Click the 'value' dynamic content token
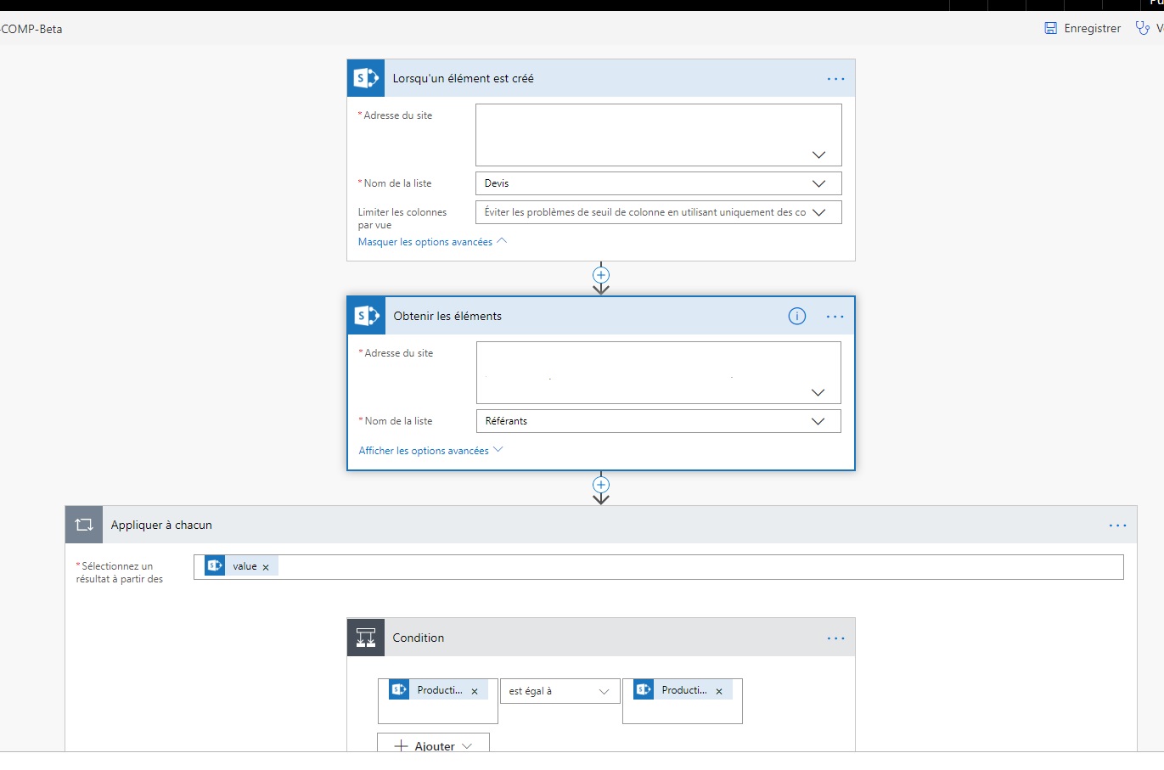Screen dimensions: 1164x770 click(x=240, y=566)
